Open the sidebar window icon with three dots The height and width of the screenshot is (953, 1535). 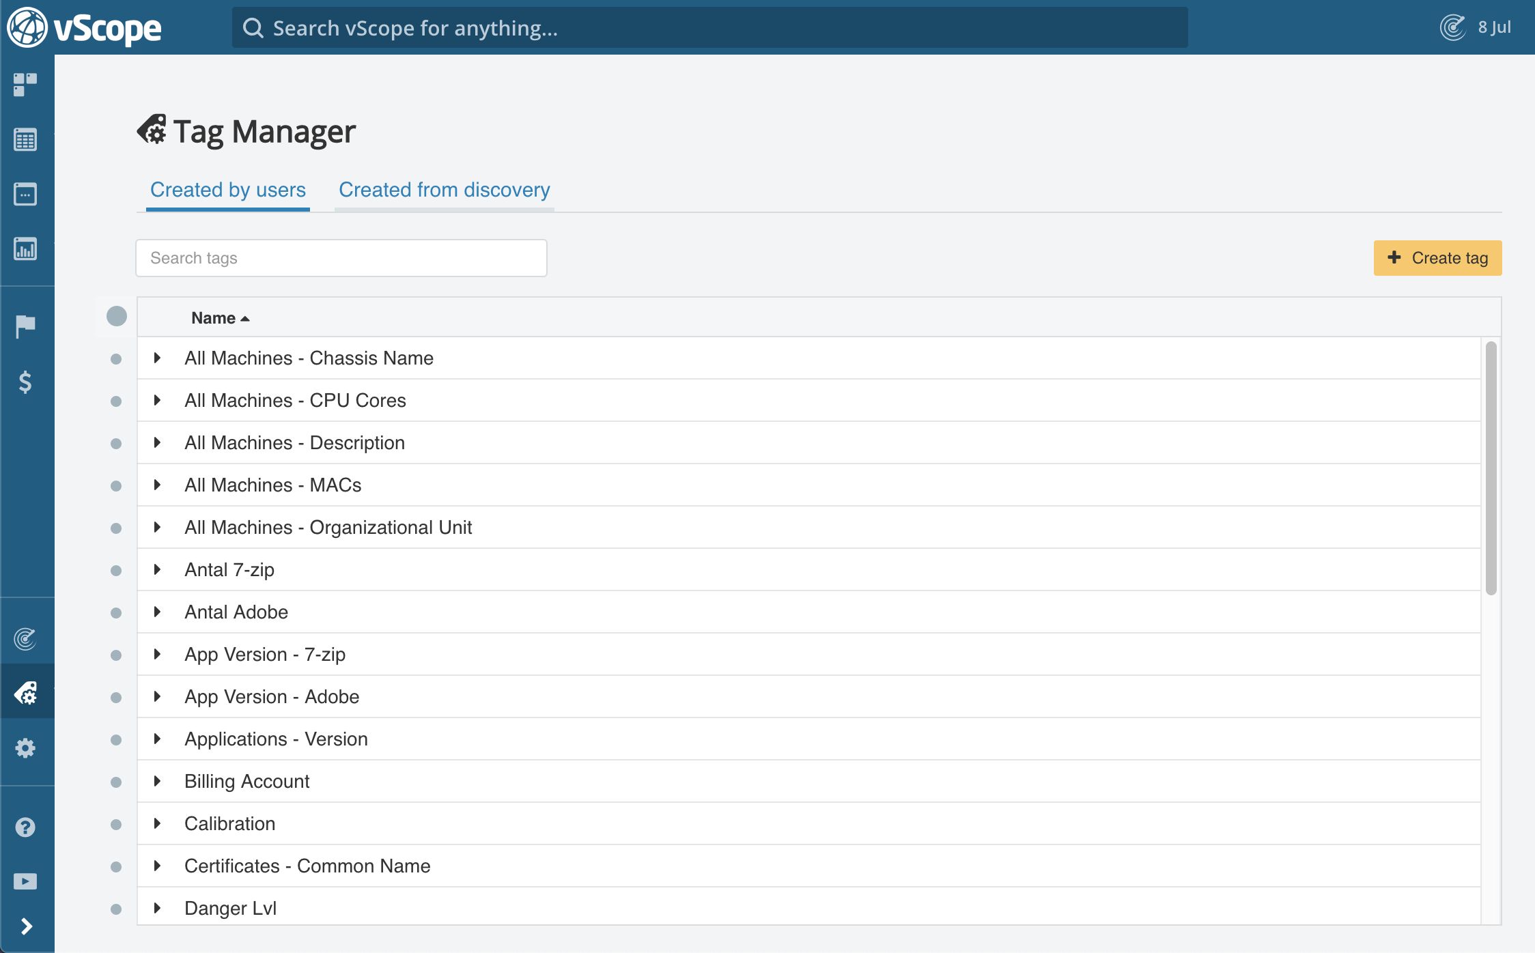coord(25,195)
